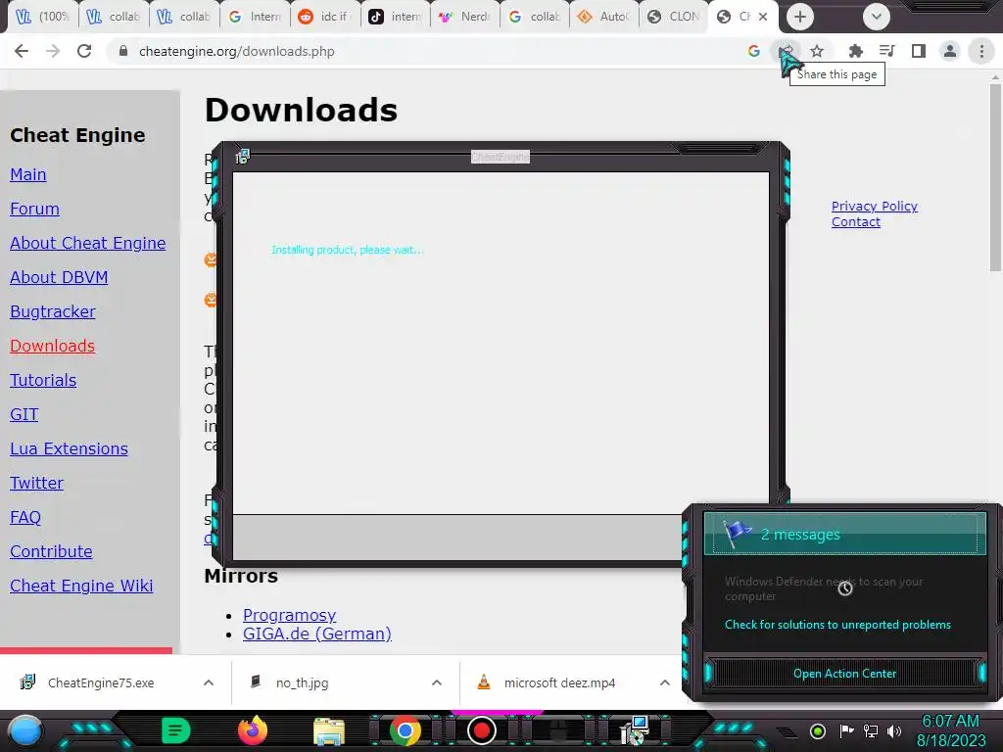Open Action Center button

coord(844,674)
